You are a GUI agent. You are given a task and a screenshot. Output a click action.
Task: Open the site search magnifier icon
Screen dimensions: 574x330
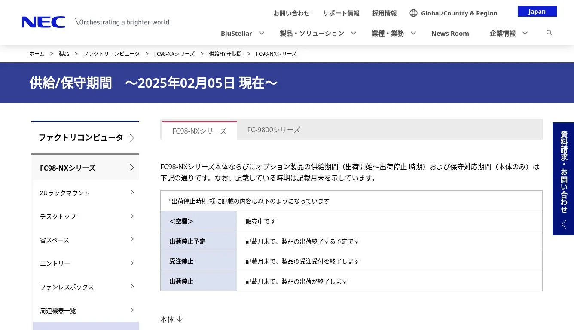click(549, 33)
